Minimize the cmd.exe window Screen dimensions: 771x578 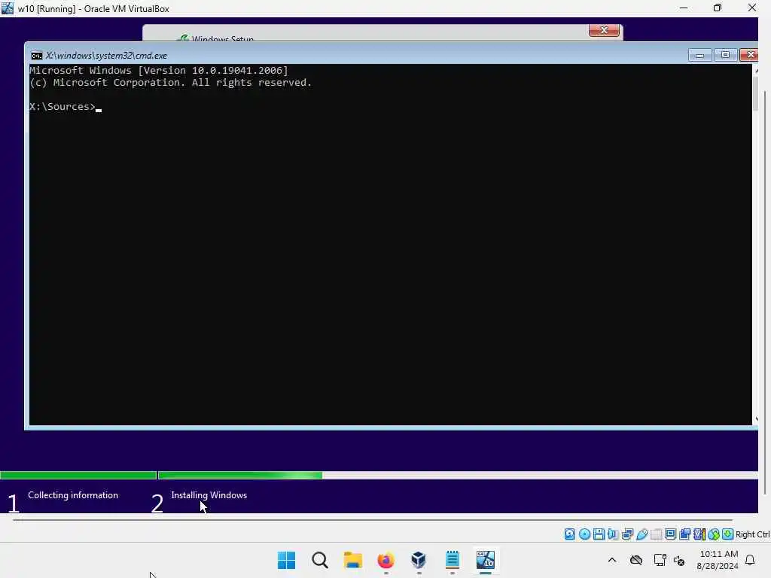(699, 55)
